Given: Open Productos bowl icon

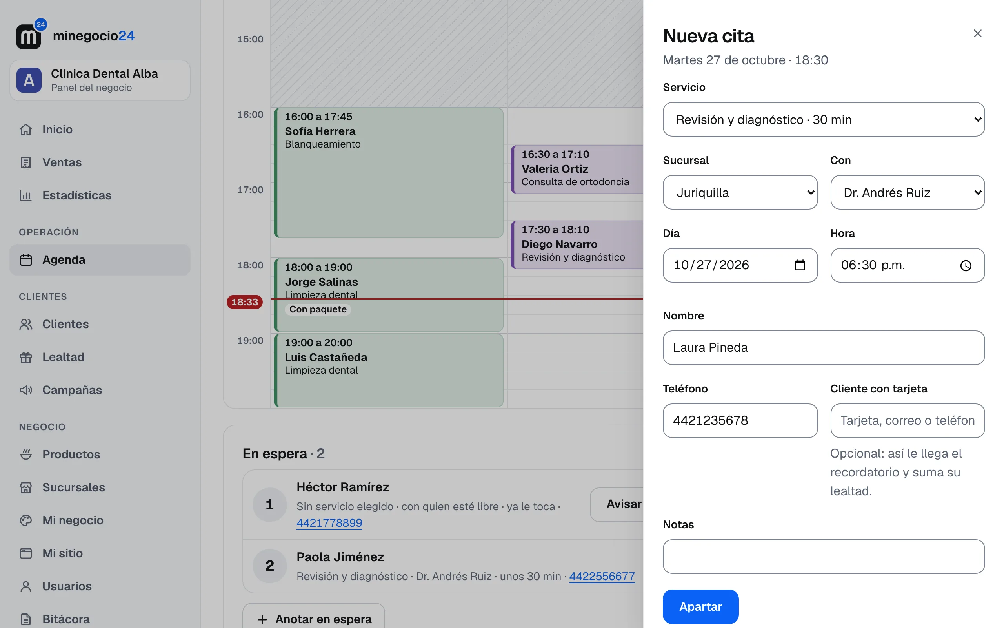Looking at the screenshot, I should 26,455.
